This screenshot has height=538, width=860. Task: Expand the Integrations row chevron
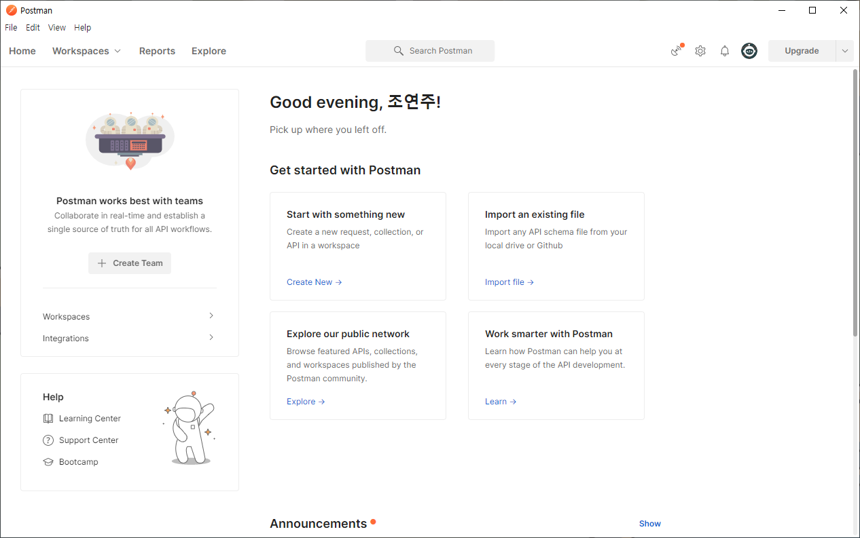point(211,337)
